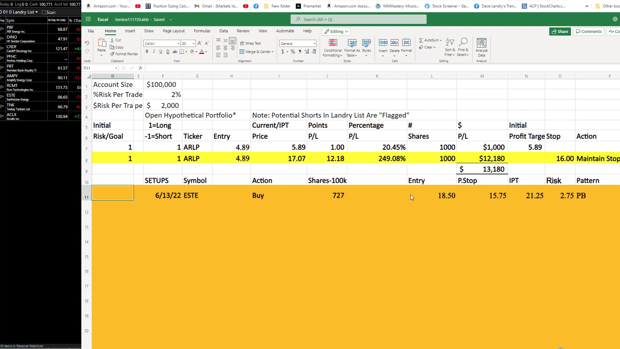This screenshot has width=620, height=349.
Task: Click into the formula bar
Action: point(382,68)
